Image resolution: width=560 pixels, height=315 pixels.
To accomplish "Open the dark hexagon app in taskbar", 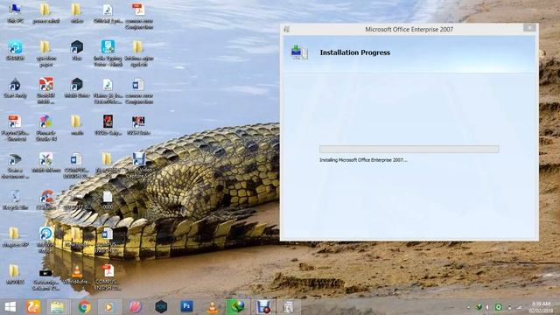I will pyautogui.click(x=161, y=307).
